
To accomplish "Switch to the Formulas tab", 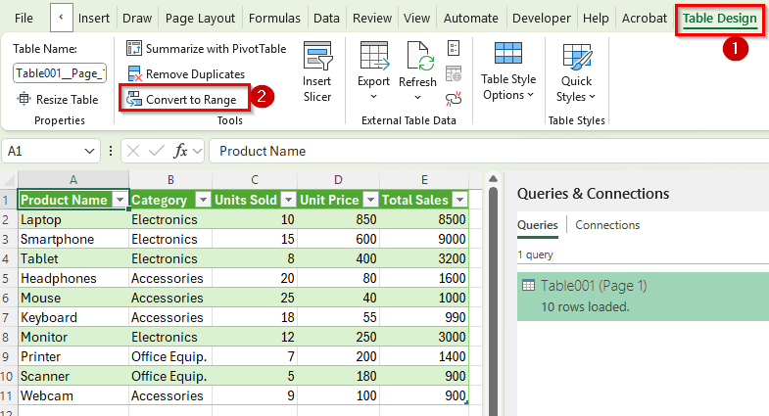I will (274, 19).
